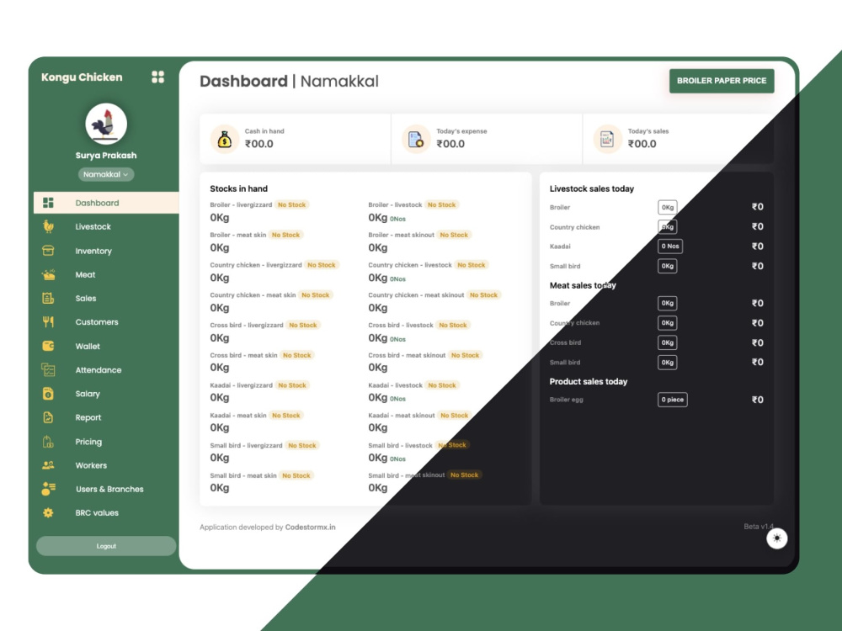Click the 0 piece box for Broiler egg
Screen dimensions: 842x631
coord(672,400)
